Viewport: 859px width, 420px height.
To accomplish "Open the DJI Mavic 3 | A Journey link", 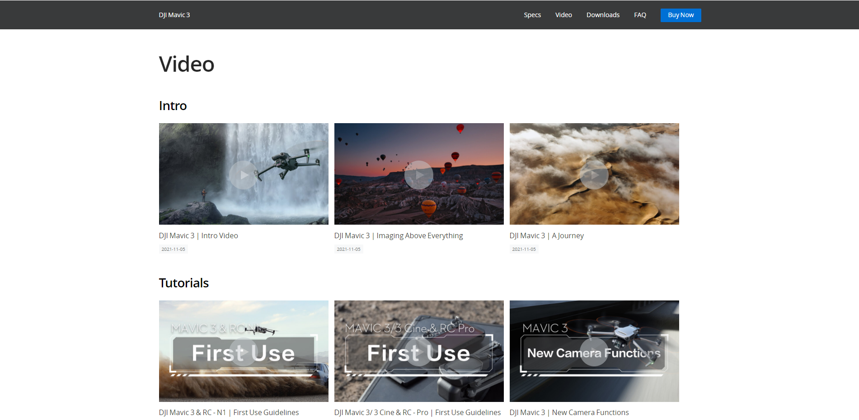I will (547, 235).
